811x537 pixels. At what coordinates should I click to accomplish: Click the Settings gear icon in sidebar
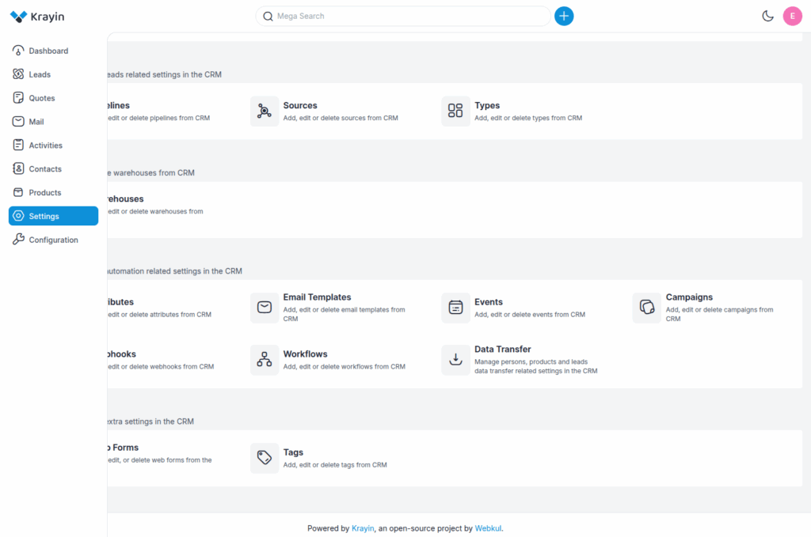[x=18, y=216]
